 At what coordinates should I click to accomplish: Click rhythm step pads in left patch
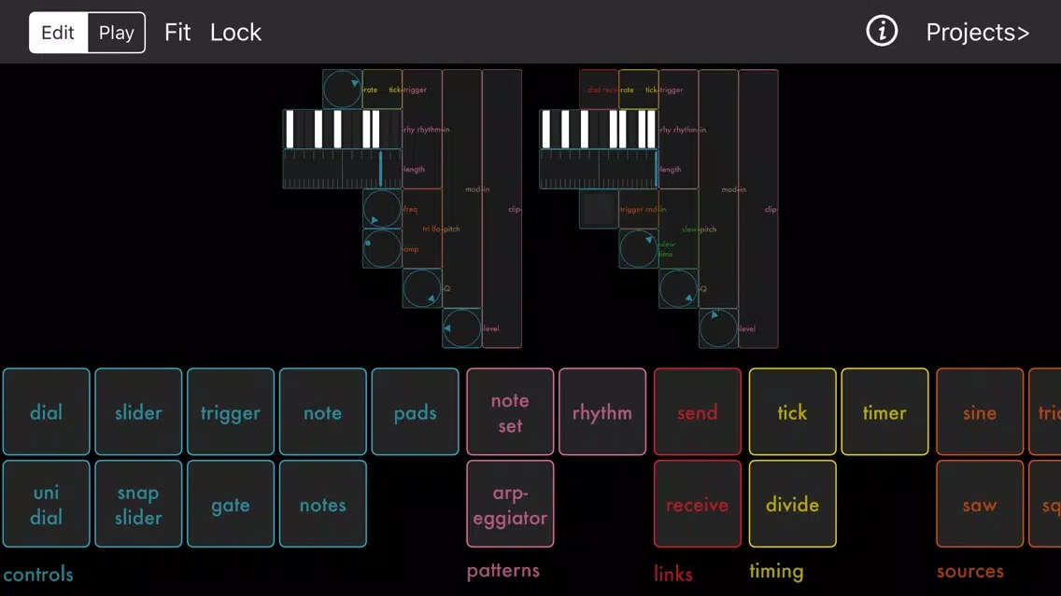click(x=343, y=129)
